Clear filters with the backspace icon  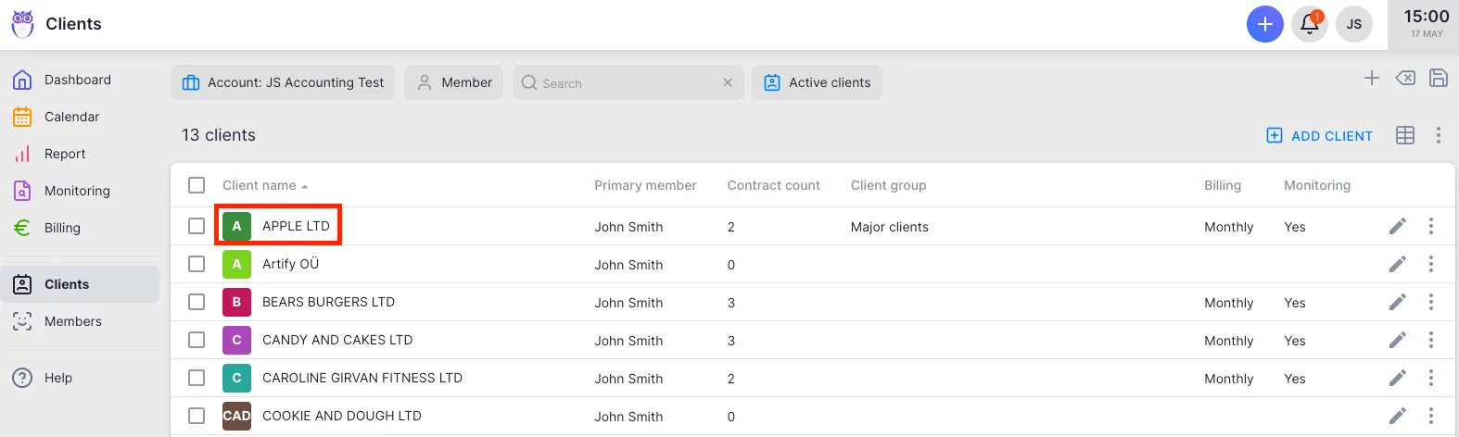point(1405,79)
